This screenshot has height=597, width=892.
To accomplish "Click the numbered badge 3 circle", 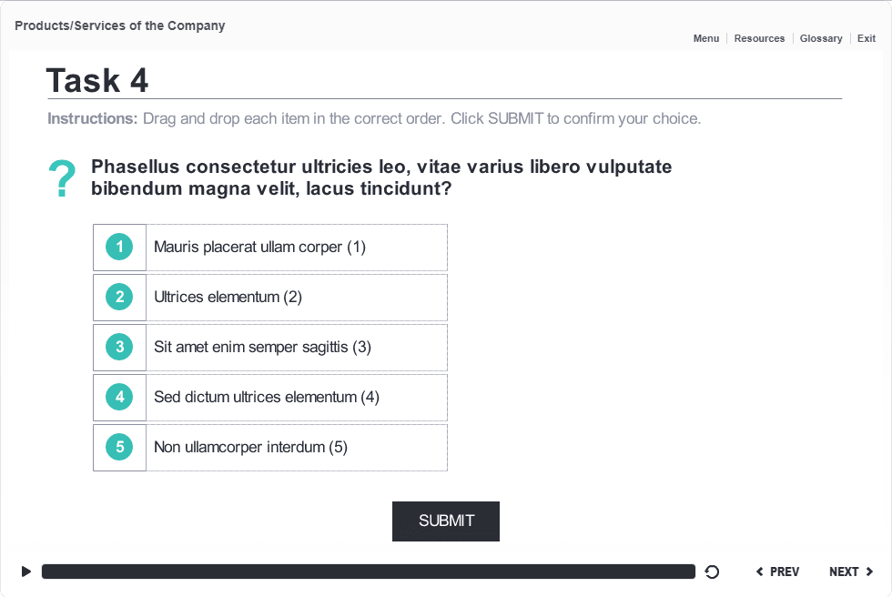I will coord(118,347).
